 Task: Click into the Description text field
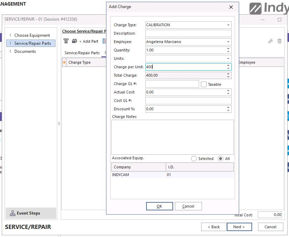click(188, 33)
